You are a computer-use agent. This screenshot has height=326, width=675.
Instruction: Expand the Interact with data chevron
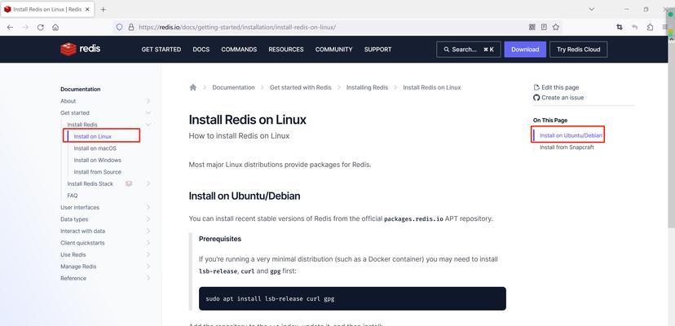click(148, 231)
